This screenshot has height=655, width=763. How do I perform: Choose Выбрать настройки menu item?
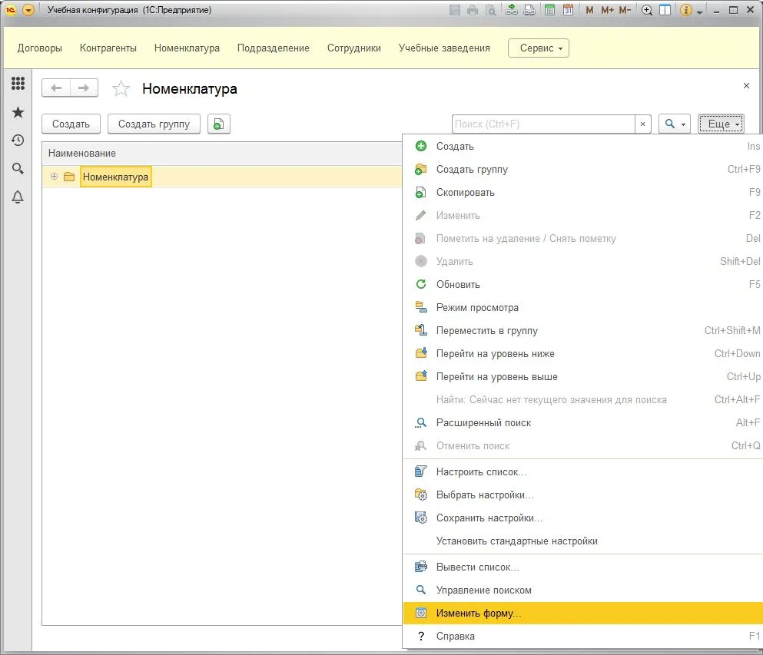click(x=583, y=495)
